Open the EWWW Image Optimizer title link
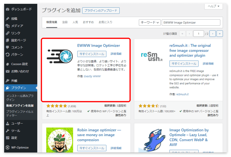The image size is (231, 157). (x=98, y=46)
